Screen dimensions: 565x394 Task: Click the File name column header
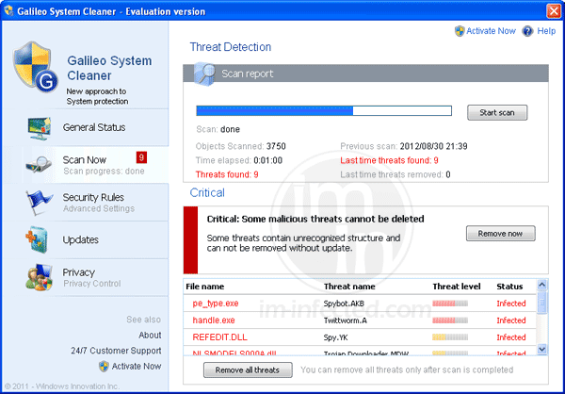pos(205,287)
